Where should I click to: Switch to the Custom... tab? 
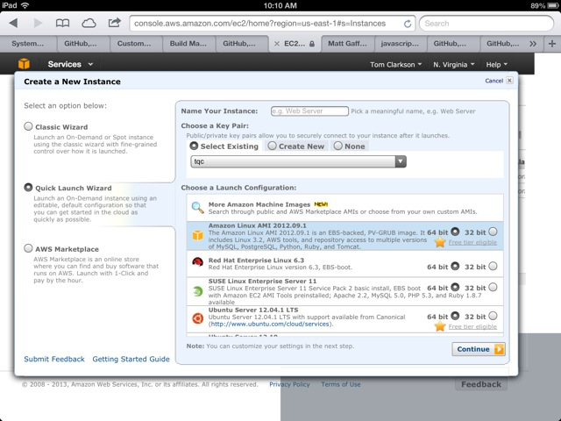pos(134,44)
